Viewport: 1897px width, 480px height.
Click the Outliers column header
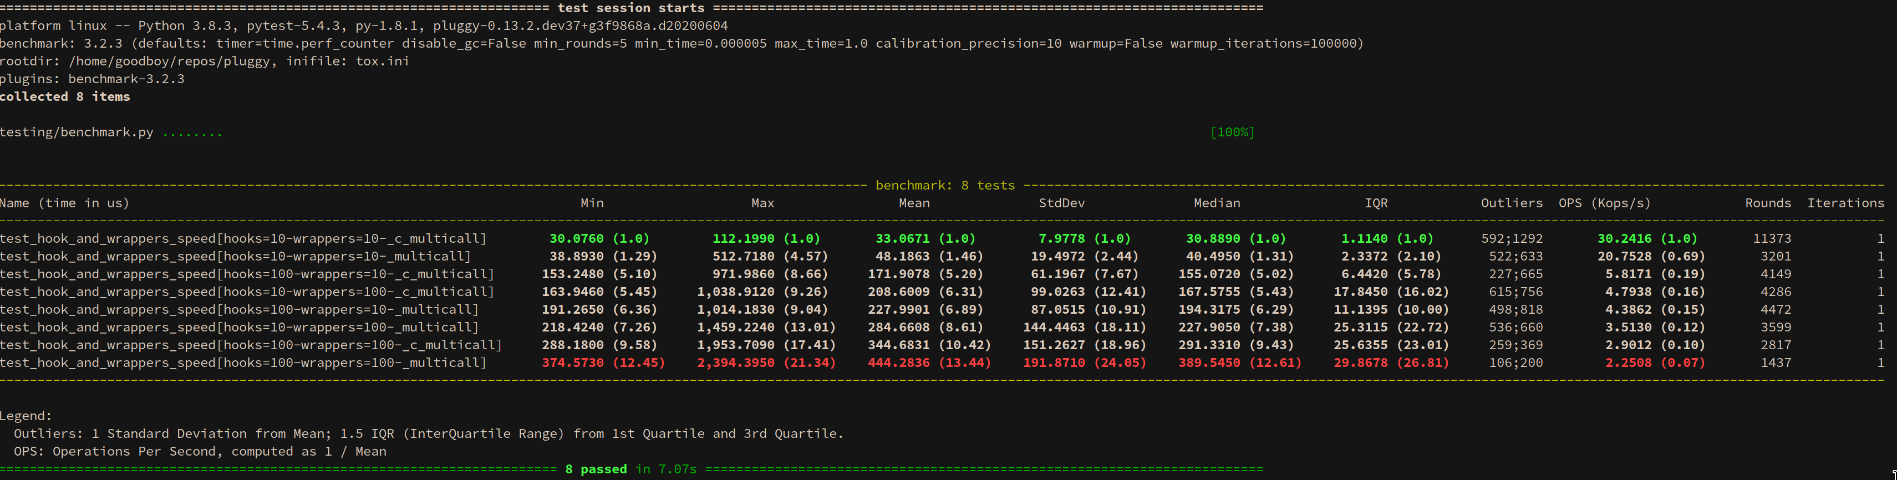1511,203
